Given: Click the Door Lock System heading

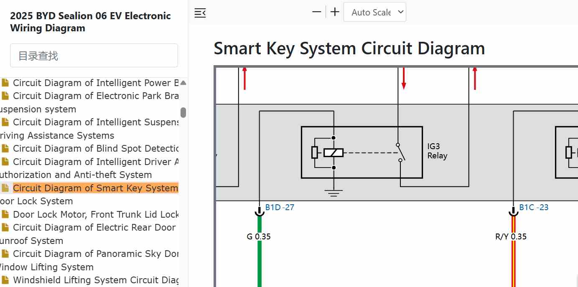Looking at the screenshot, I should 36,201.
